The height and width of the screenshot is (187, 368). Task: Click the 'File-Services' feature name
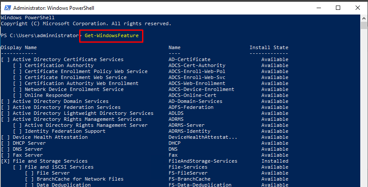pyautogui.click(x=188, y=167)
